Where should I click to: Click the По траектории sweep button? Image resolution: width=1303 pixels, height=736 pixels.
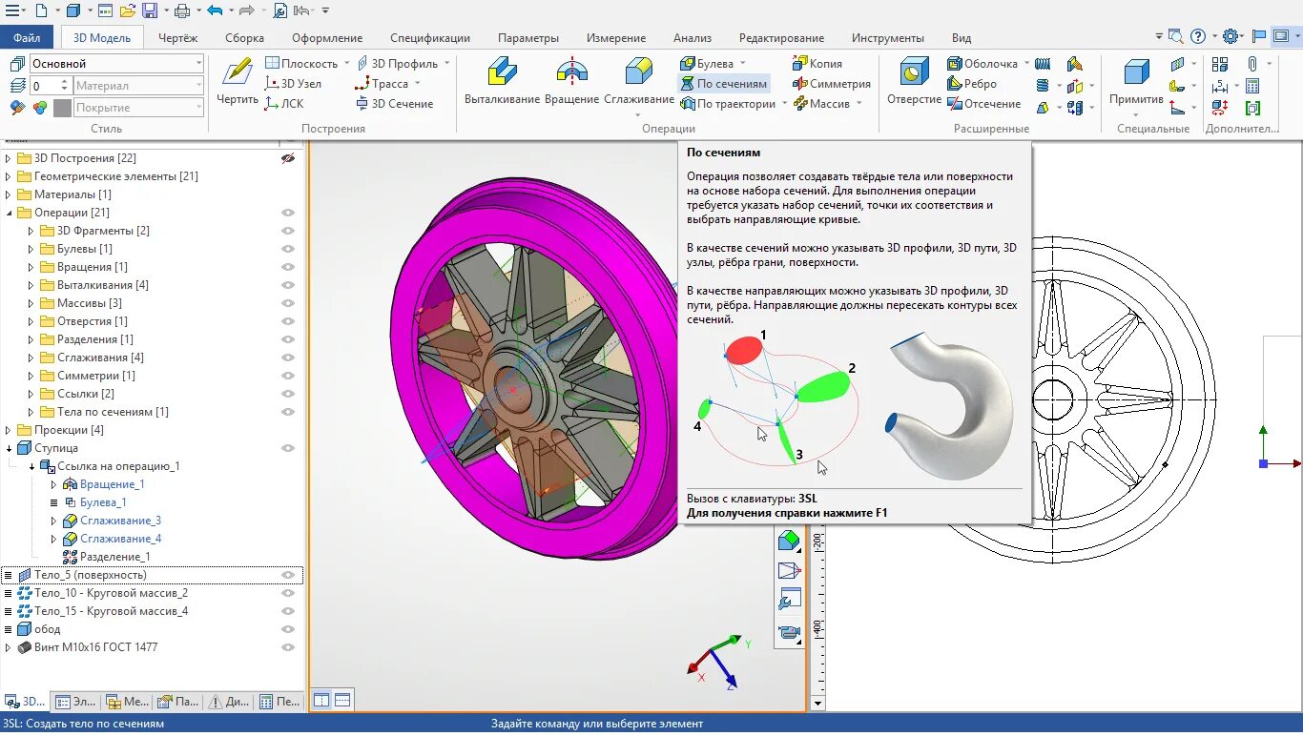[728, 104]
